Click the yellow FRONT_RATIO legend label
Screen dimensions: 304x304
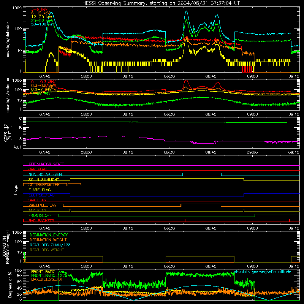pos(43,272)
